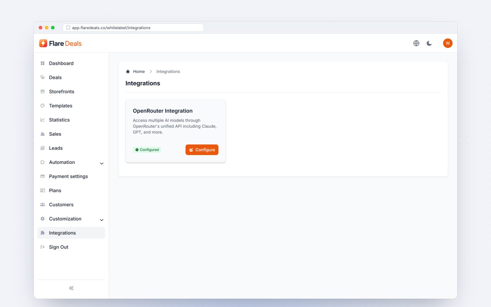Screen dimensions: 491x307
Task: Expand the Automation submenu chevron
Action: (102, 163)
